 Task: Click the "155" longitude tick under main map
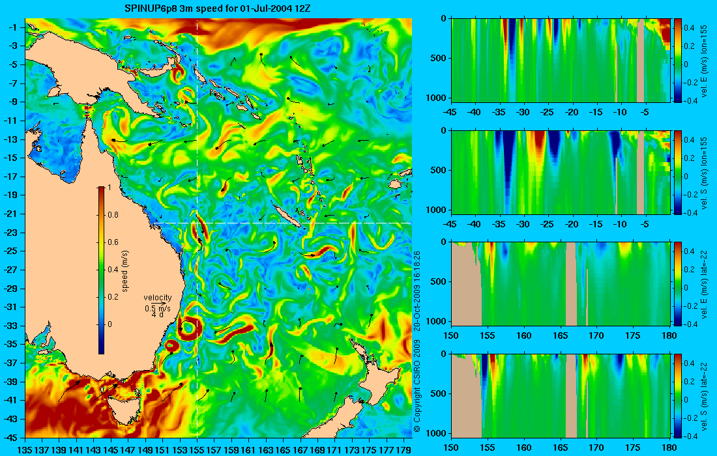point(197,450)
